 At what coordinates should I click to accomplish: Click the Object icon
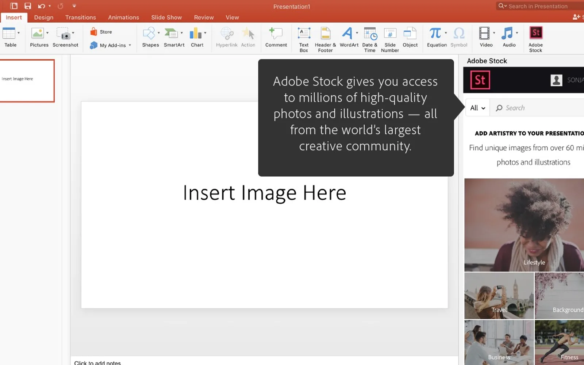point(410,33)
